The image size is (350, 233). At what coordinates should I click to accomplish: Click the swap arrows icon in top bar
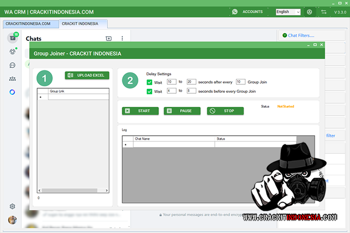click(x=324, y=11)
